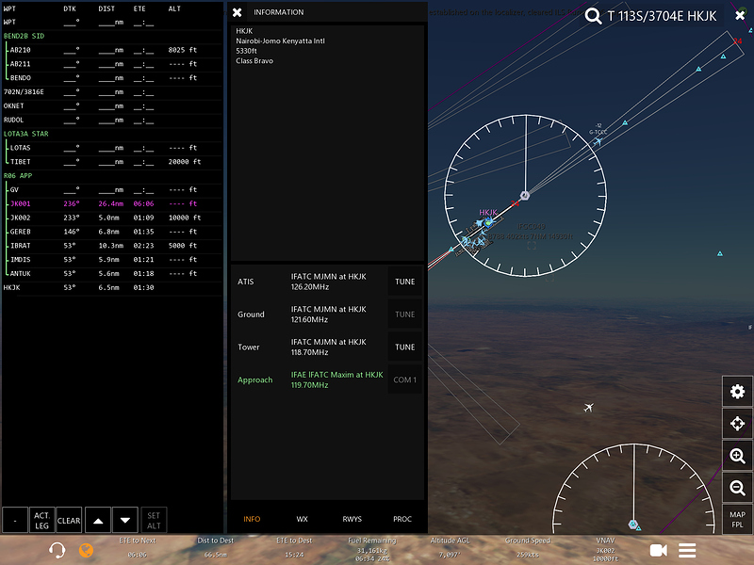Activate leg with ACT. LEG button

[x=41, y=521]
